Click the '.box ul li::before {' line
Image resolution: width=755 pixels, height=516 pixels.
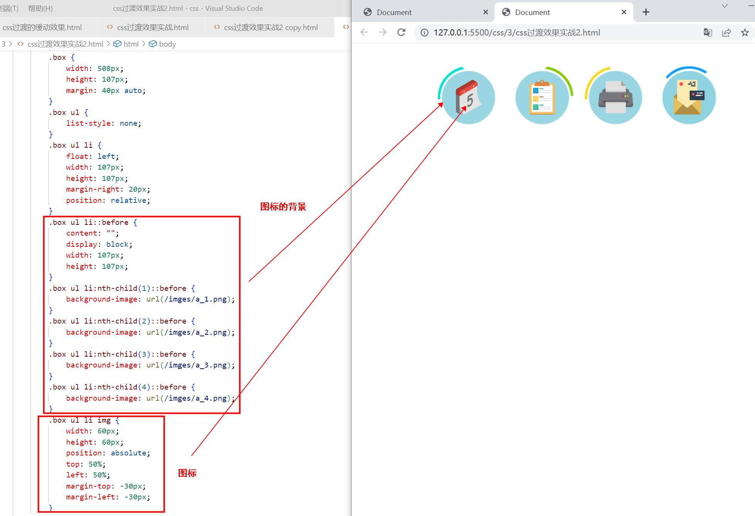(x=93, y=222)
